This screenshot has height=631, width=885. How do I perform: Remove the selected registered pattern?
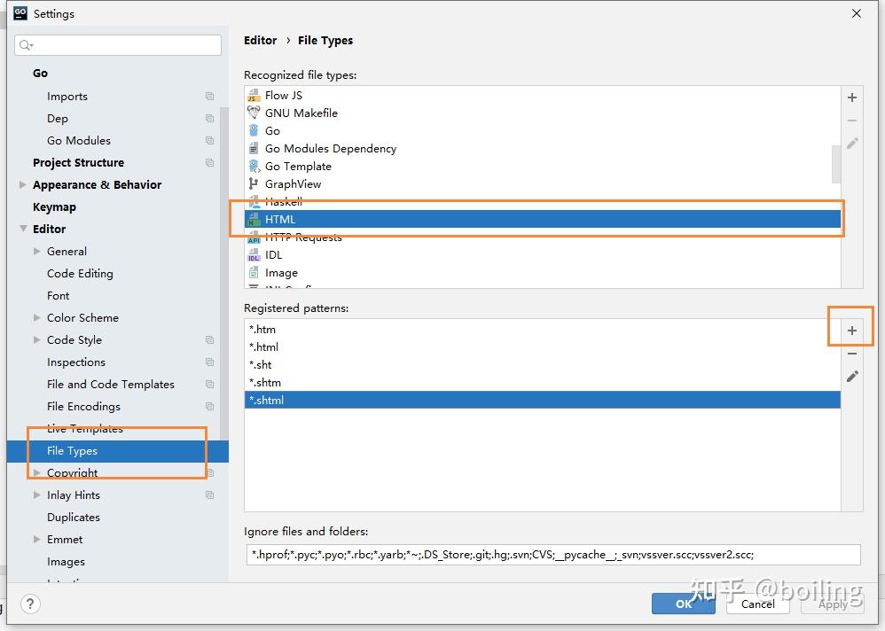851,354
